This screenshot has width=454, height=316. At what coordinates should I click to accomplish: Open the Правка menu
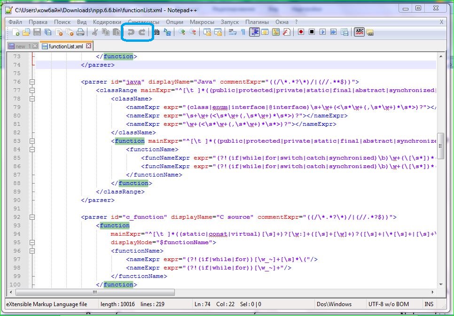[38, 22]
